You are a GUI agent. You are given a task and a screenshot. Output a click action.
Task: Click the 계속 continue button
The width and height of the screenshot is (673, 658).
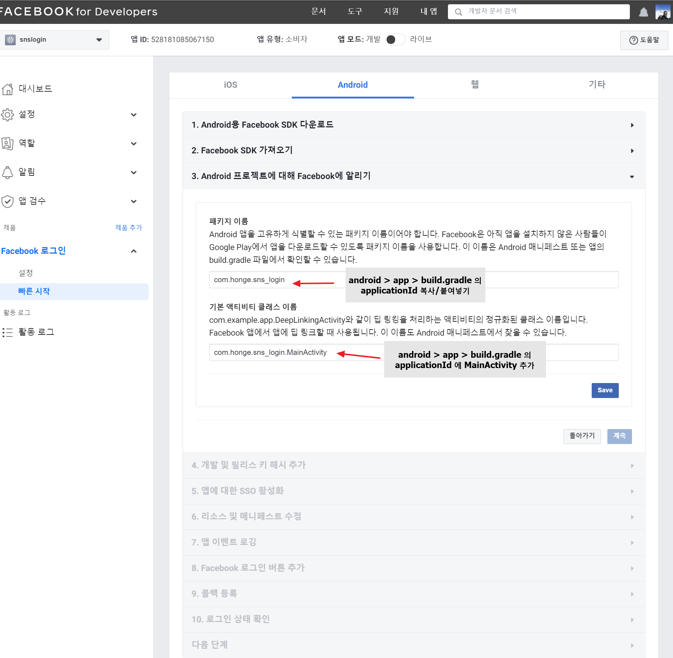click(620, 436)
